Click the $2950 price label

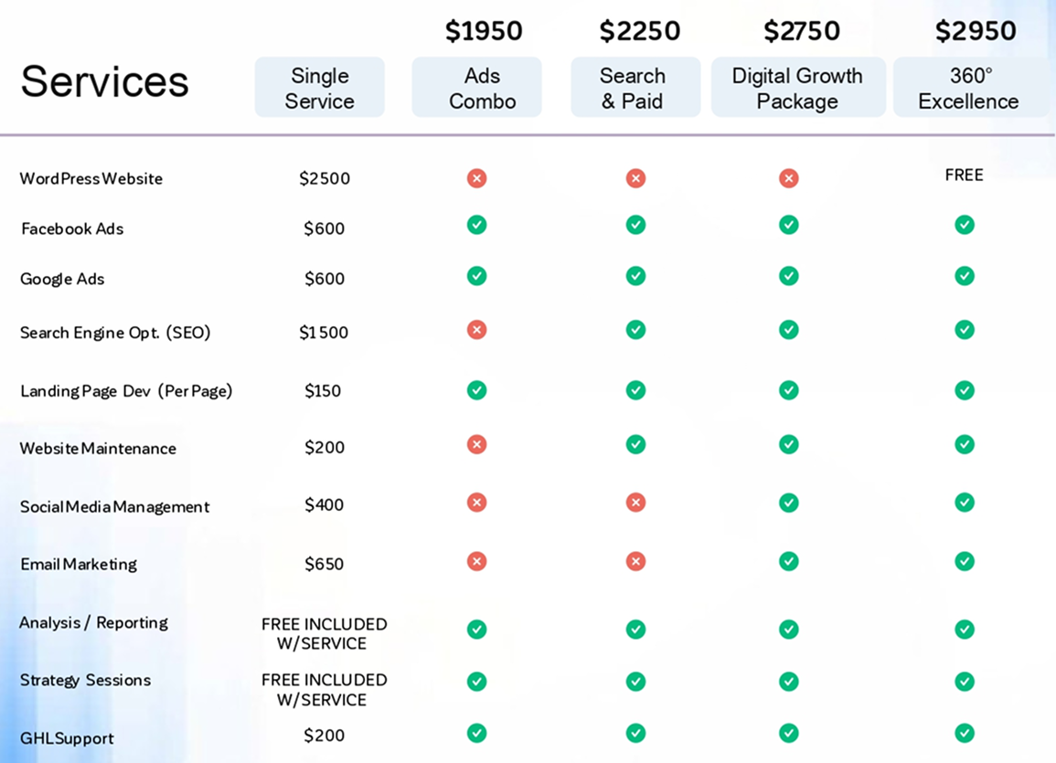pos(975,31)
